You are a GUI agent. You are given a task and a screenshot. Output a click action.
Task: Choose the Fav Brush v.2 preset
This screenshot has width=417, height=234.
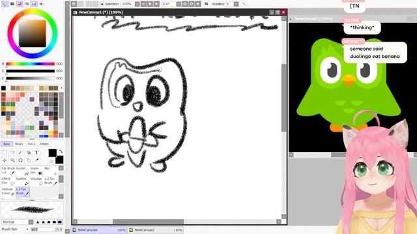(8, 170)
